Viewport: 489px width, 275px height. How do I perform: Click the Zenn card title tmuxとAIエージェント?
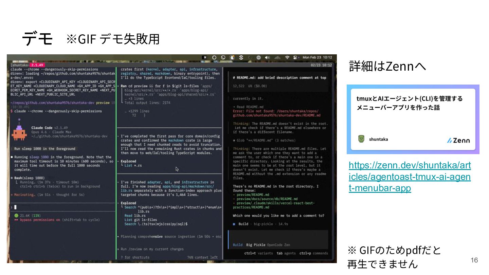point(410,103)
